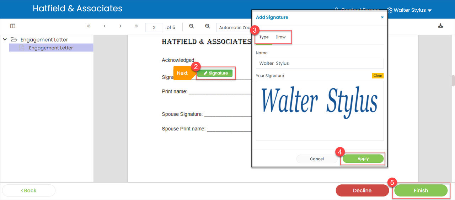Zoom in with magnifier plus icon

point(208,26)
